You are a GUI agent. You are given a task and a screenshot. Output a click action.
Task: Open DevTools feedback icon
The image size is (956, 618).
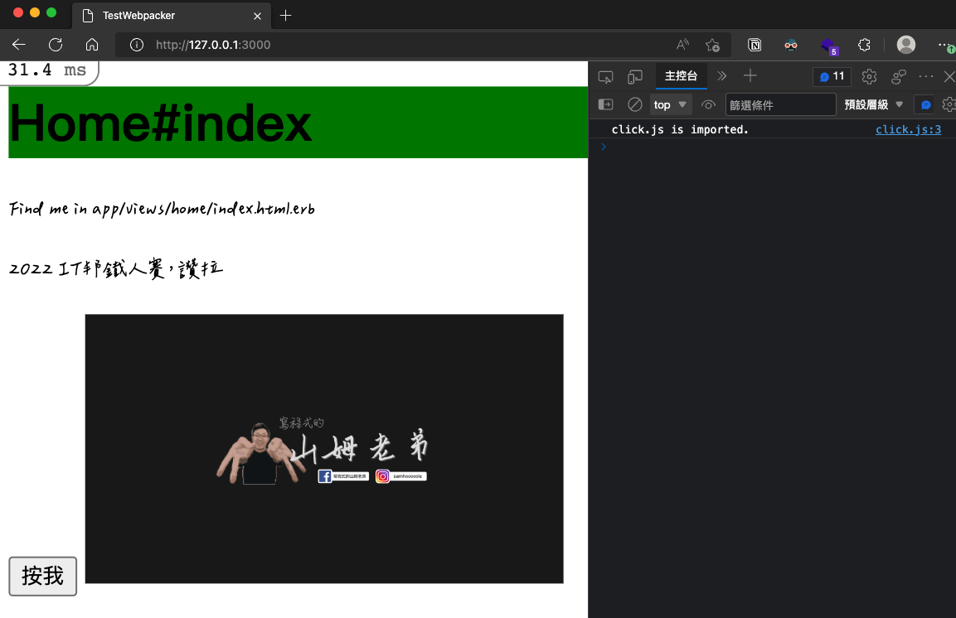click(899, 77)
